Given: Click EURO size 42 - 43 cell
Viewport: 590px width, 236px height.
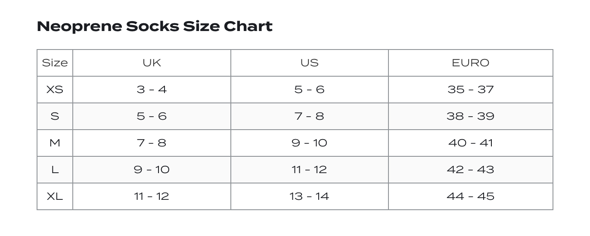Looking at the screenshot, I should pos(470,170).
